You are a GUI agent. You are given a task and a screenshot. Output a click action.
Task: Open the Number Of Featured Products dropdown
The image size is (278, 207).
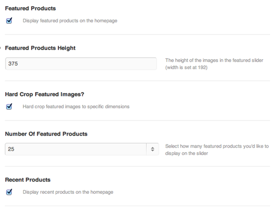(x=82, y=149)
